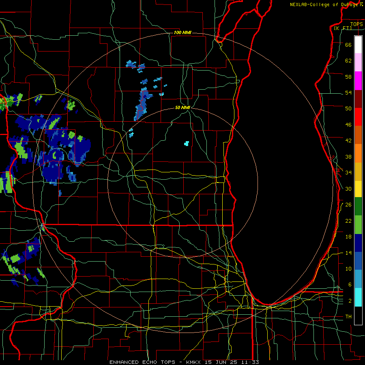Click the legend value 18
365x365 pixels.
click(348, 237)
